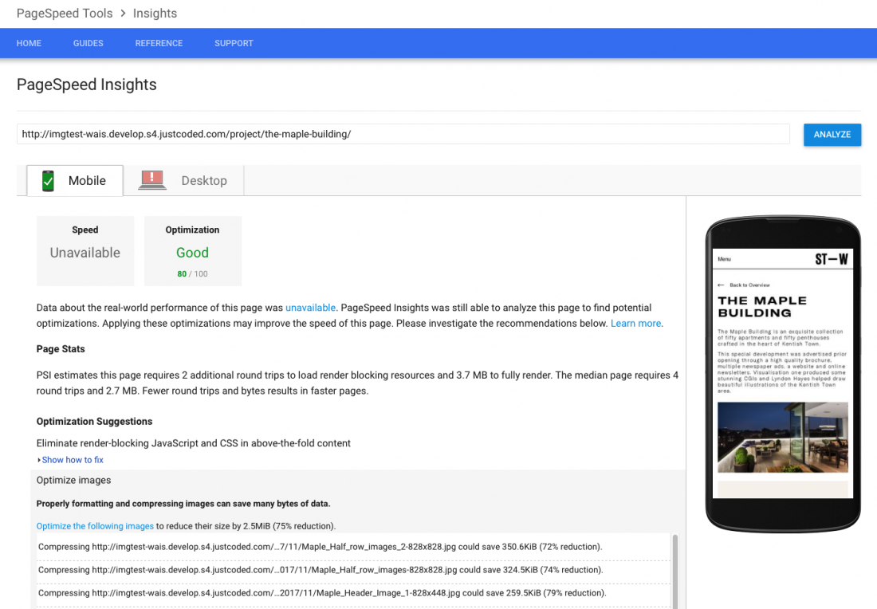Click the Maple_Header_Image_1-828x448.jpg row
Image resolution: width=877 pixels, height=609 pixels.
[353, 593]
